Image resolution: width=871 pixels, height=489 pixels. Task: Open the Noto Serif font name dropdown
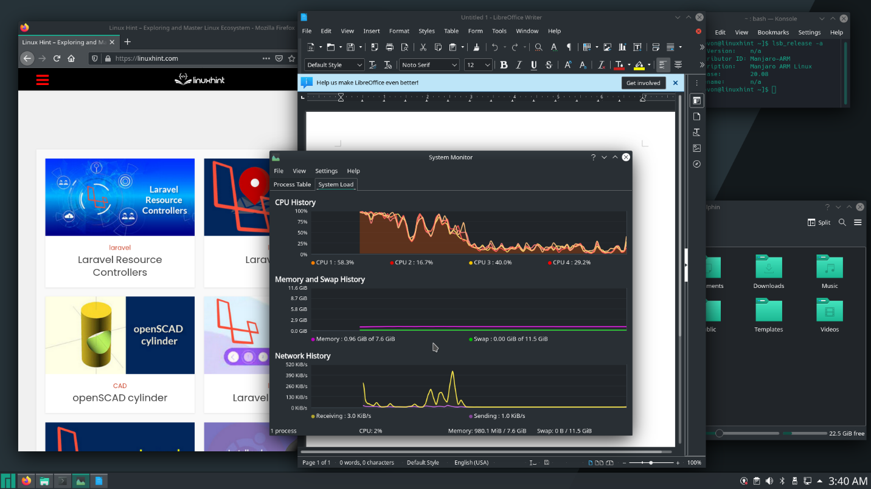point(454,65)
